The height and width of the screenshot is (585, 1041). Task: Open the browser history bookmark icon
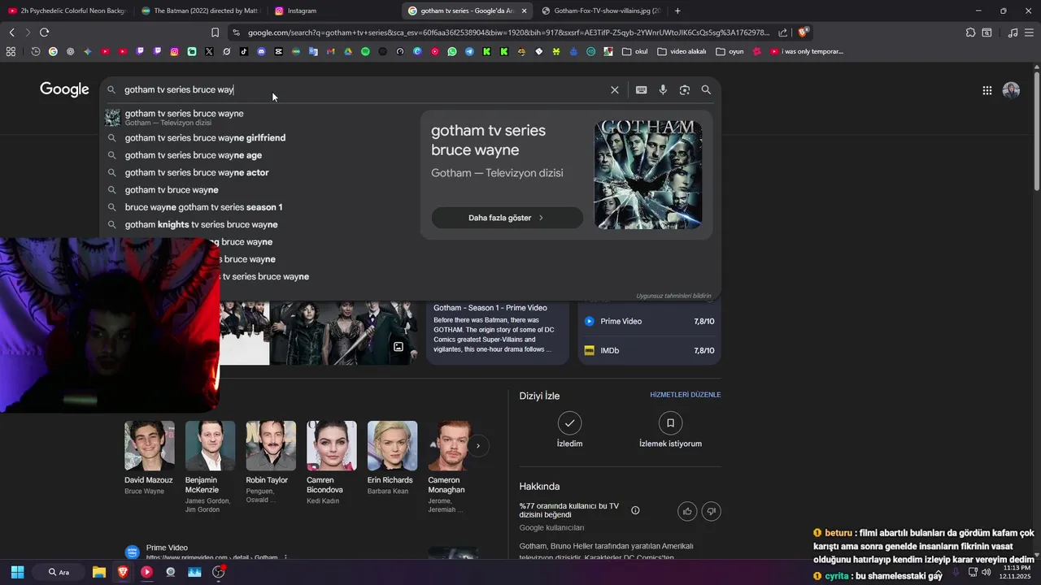click(x=36, y=51)
